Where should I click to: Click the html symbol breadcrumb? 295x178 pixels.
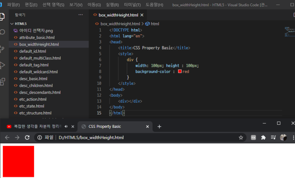152,24
